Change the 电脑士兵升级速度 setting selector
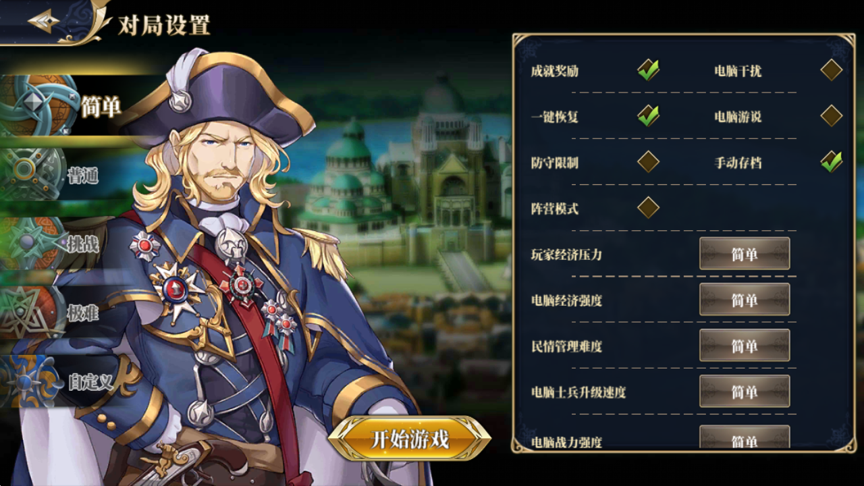 point(745,391)
